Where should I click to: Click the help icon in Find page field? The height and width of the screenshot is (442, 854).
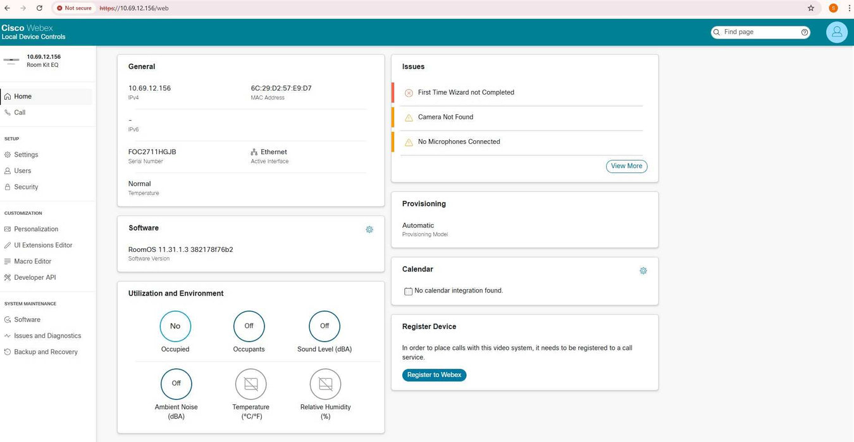pyautogui.click(x=805, y=32)
